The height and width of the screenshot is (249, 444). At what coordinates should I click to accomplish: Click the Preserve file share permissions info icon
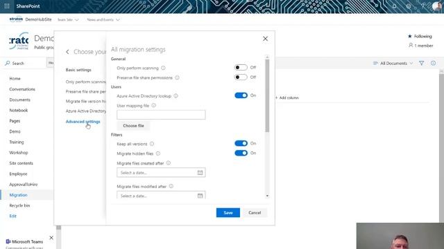[x=177, y=77]
